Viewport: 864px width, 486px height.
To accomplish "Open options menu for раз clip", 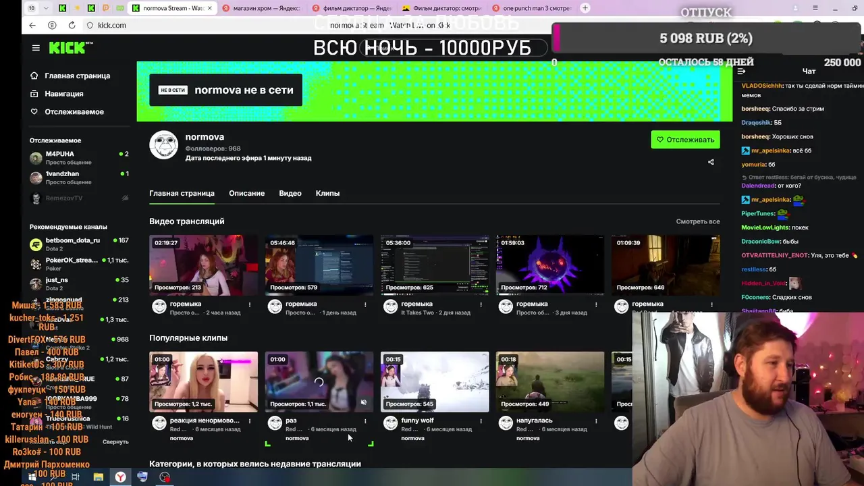I will (x=365, y=421).
